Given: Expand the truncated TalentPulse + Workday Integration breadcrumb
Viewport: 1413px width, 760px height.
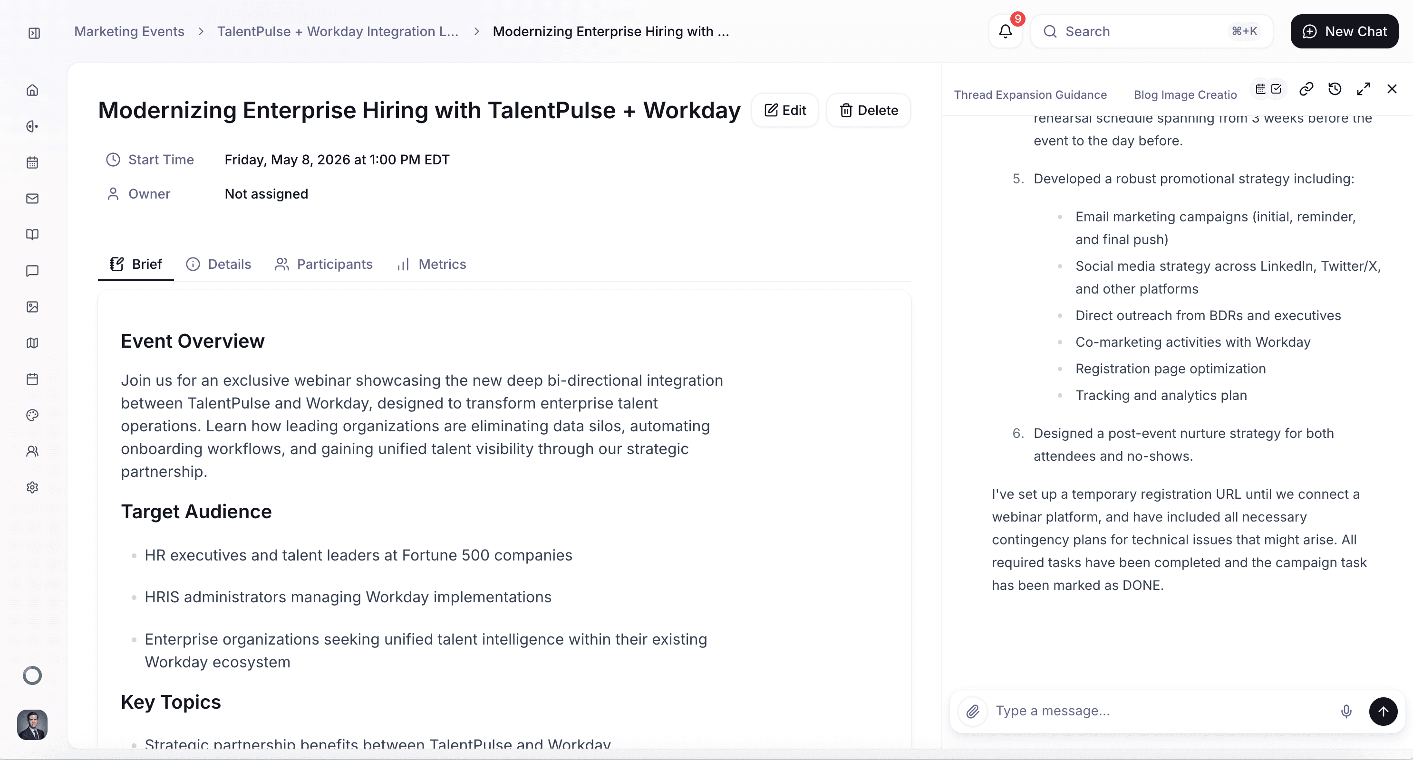Looking at the screenshot, I should [x=338, y=31].
